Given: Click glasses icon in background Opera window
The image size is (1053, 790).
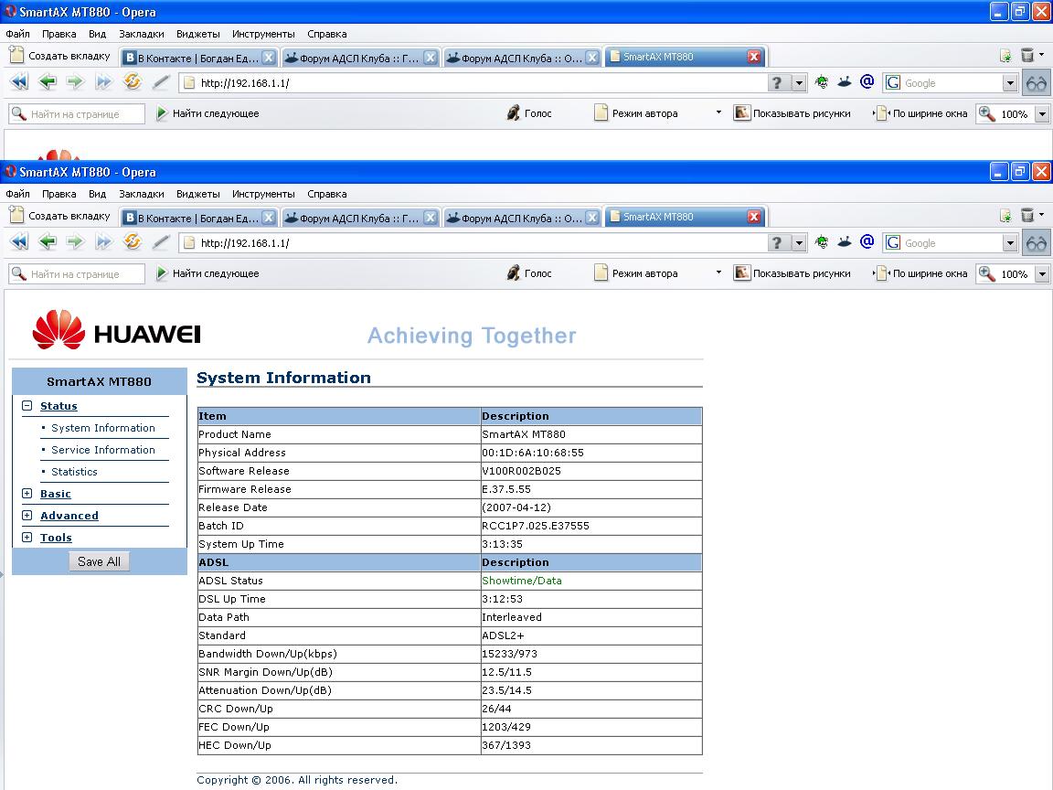Looking at the screenshot, I should [x=1037, y=82].
